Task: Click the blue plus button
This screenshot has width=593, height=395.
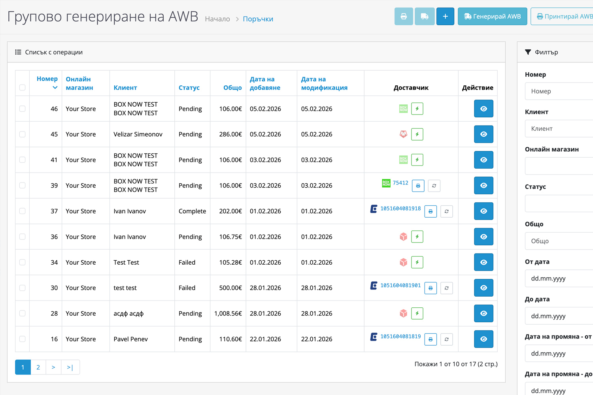Action: 445,17
